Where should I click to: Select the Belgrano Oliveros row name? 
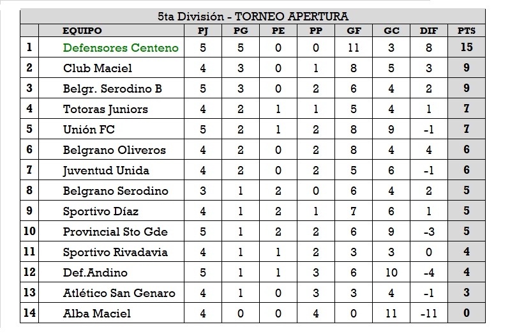[x=114, y=150]
